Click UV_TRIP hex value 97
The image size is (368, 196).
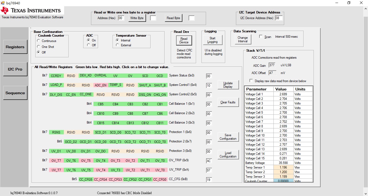click(209, 170)
